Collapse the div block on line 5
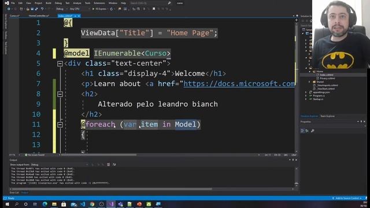The width and height of the screenshot is (370, 208). click(60, 64)
